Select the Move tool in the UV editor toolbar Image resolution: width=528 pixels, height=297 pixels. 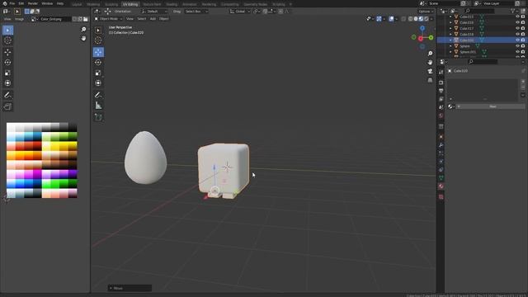(7, 52)
